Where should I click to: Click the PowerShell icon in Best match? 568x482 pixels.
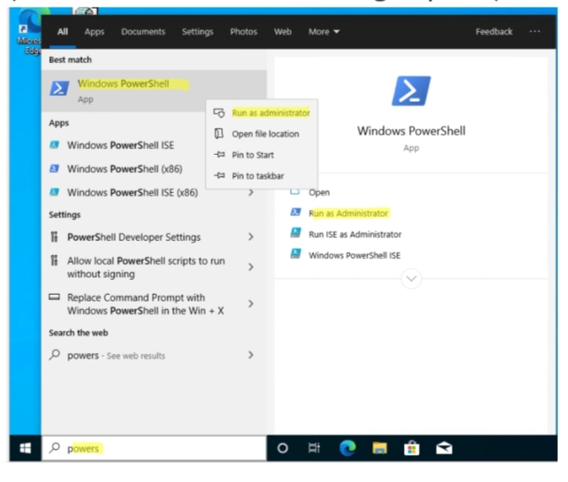click(x=59, y=89)
